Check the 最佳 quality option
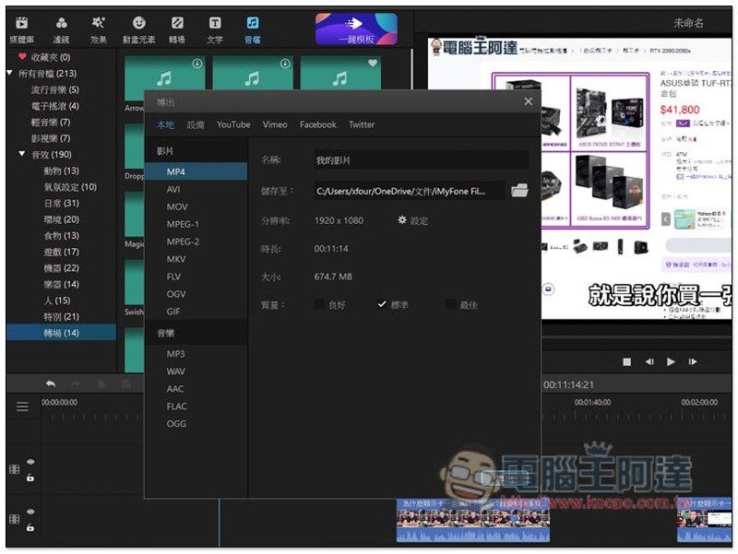Viewport: 738px width, 554px height. coord(451,304)
